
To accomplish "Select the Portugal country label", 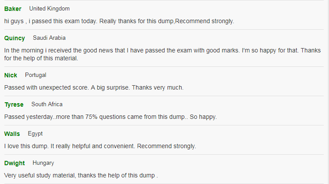I will pos(36,75).
